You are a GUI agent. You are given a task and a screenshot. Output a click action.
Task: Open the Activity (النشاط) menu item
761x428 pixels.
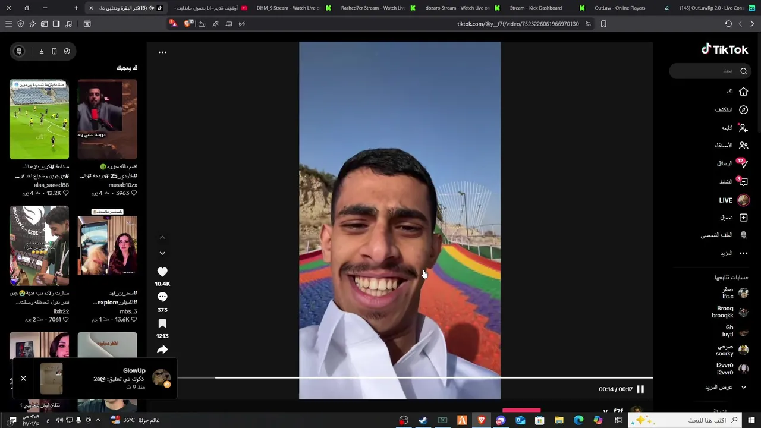[734, 182]
